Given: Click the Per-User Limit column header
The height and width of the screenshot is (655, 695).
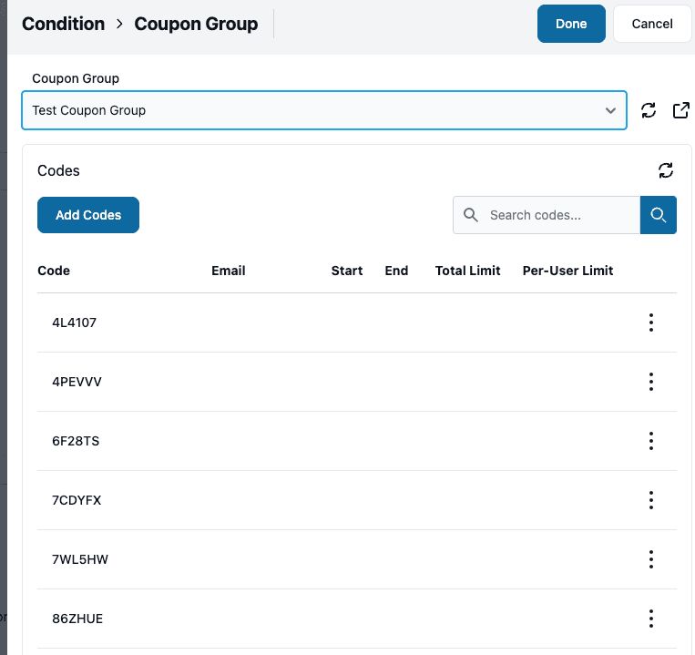Looking at the screenshot, I should (x=567, y=271).
